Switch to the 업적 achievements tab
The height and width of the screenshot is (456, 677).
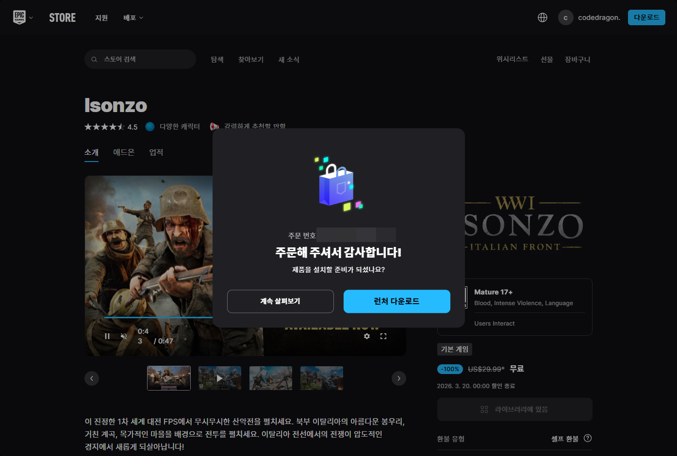156,152
